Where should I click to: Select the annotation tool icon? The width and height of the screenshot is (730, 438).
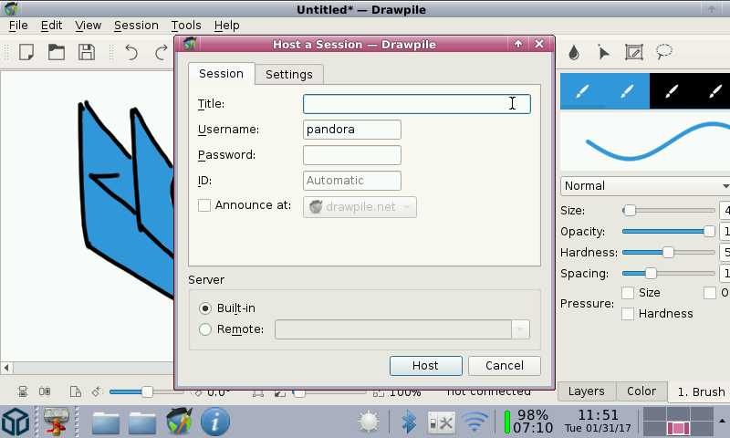pos(633,52)
